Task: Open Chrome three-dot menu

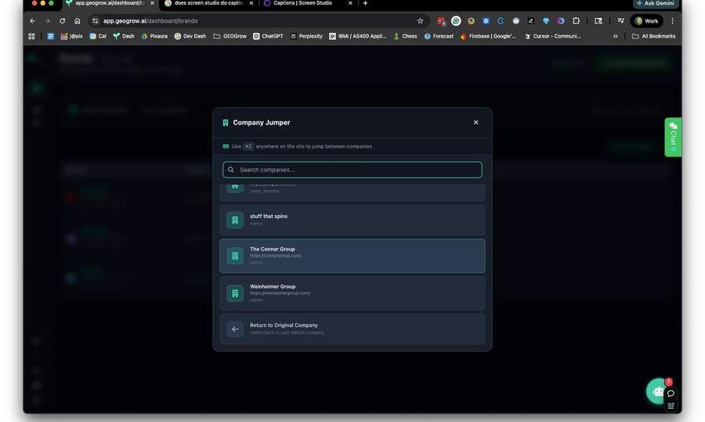Action: (x=672, y=21)
